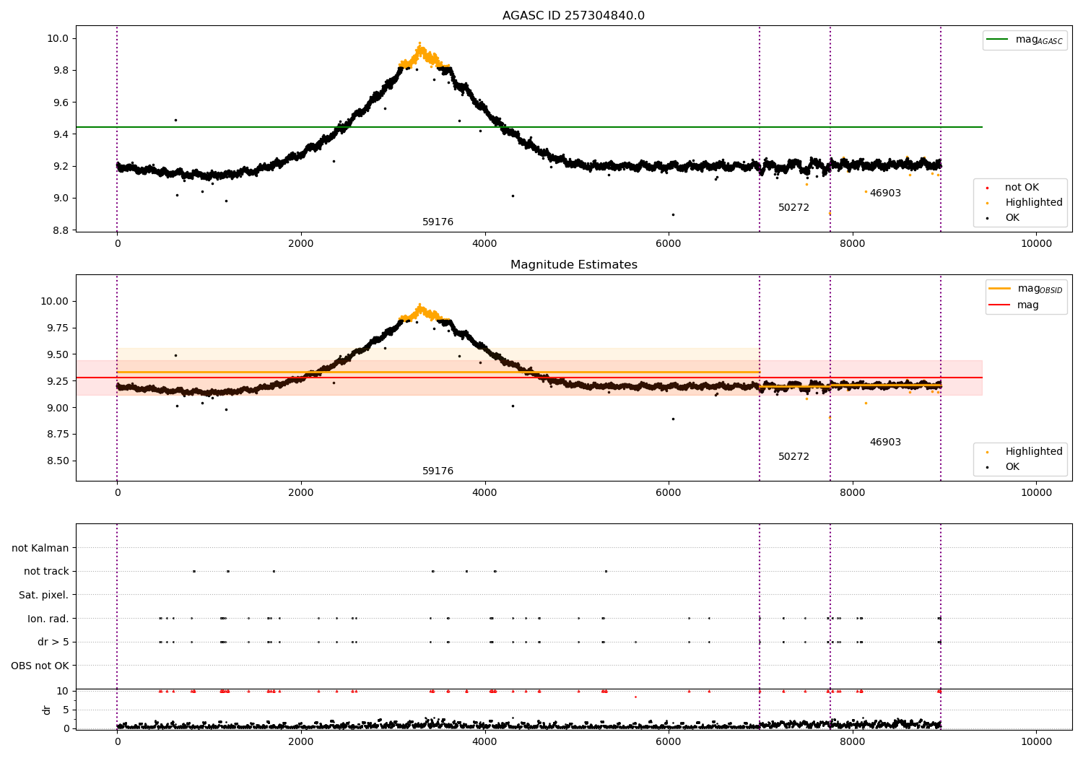This screenshot has width=1083, height=758.
Task: Click the '9.25' y-tick of the middle plot
Action: [57, 381]
